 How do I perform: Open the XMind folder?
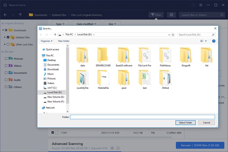165,78
